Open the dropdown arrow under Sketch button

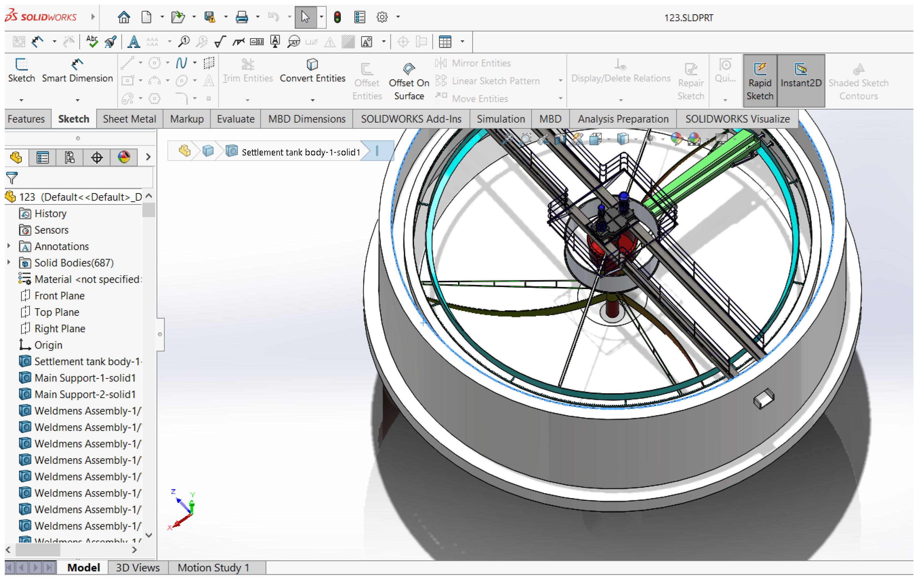[21, 100]
